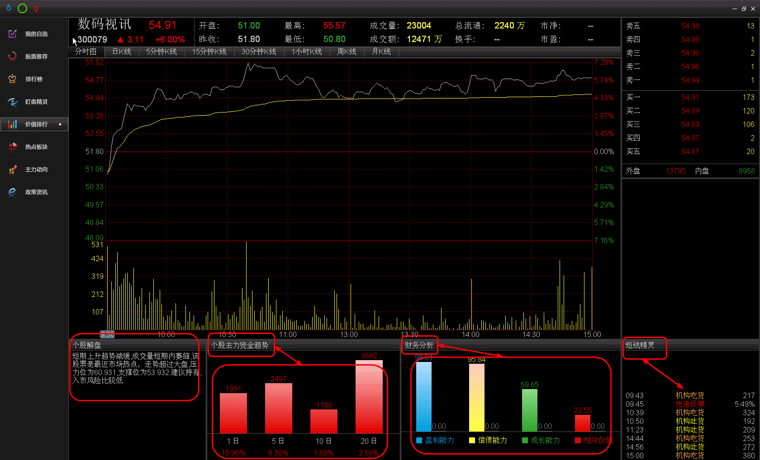760x460 pixels.
Task: Click the stock name 数码视讯
Action: point(104,24)
